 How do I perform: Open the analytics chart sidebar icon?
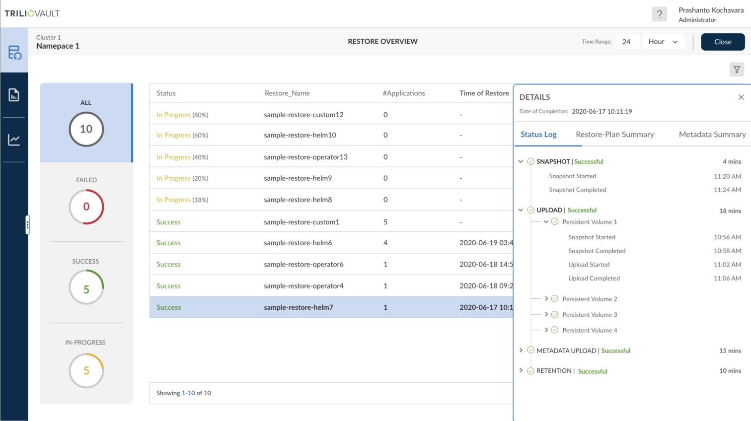(x=14, y=140)
